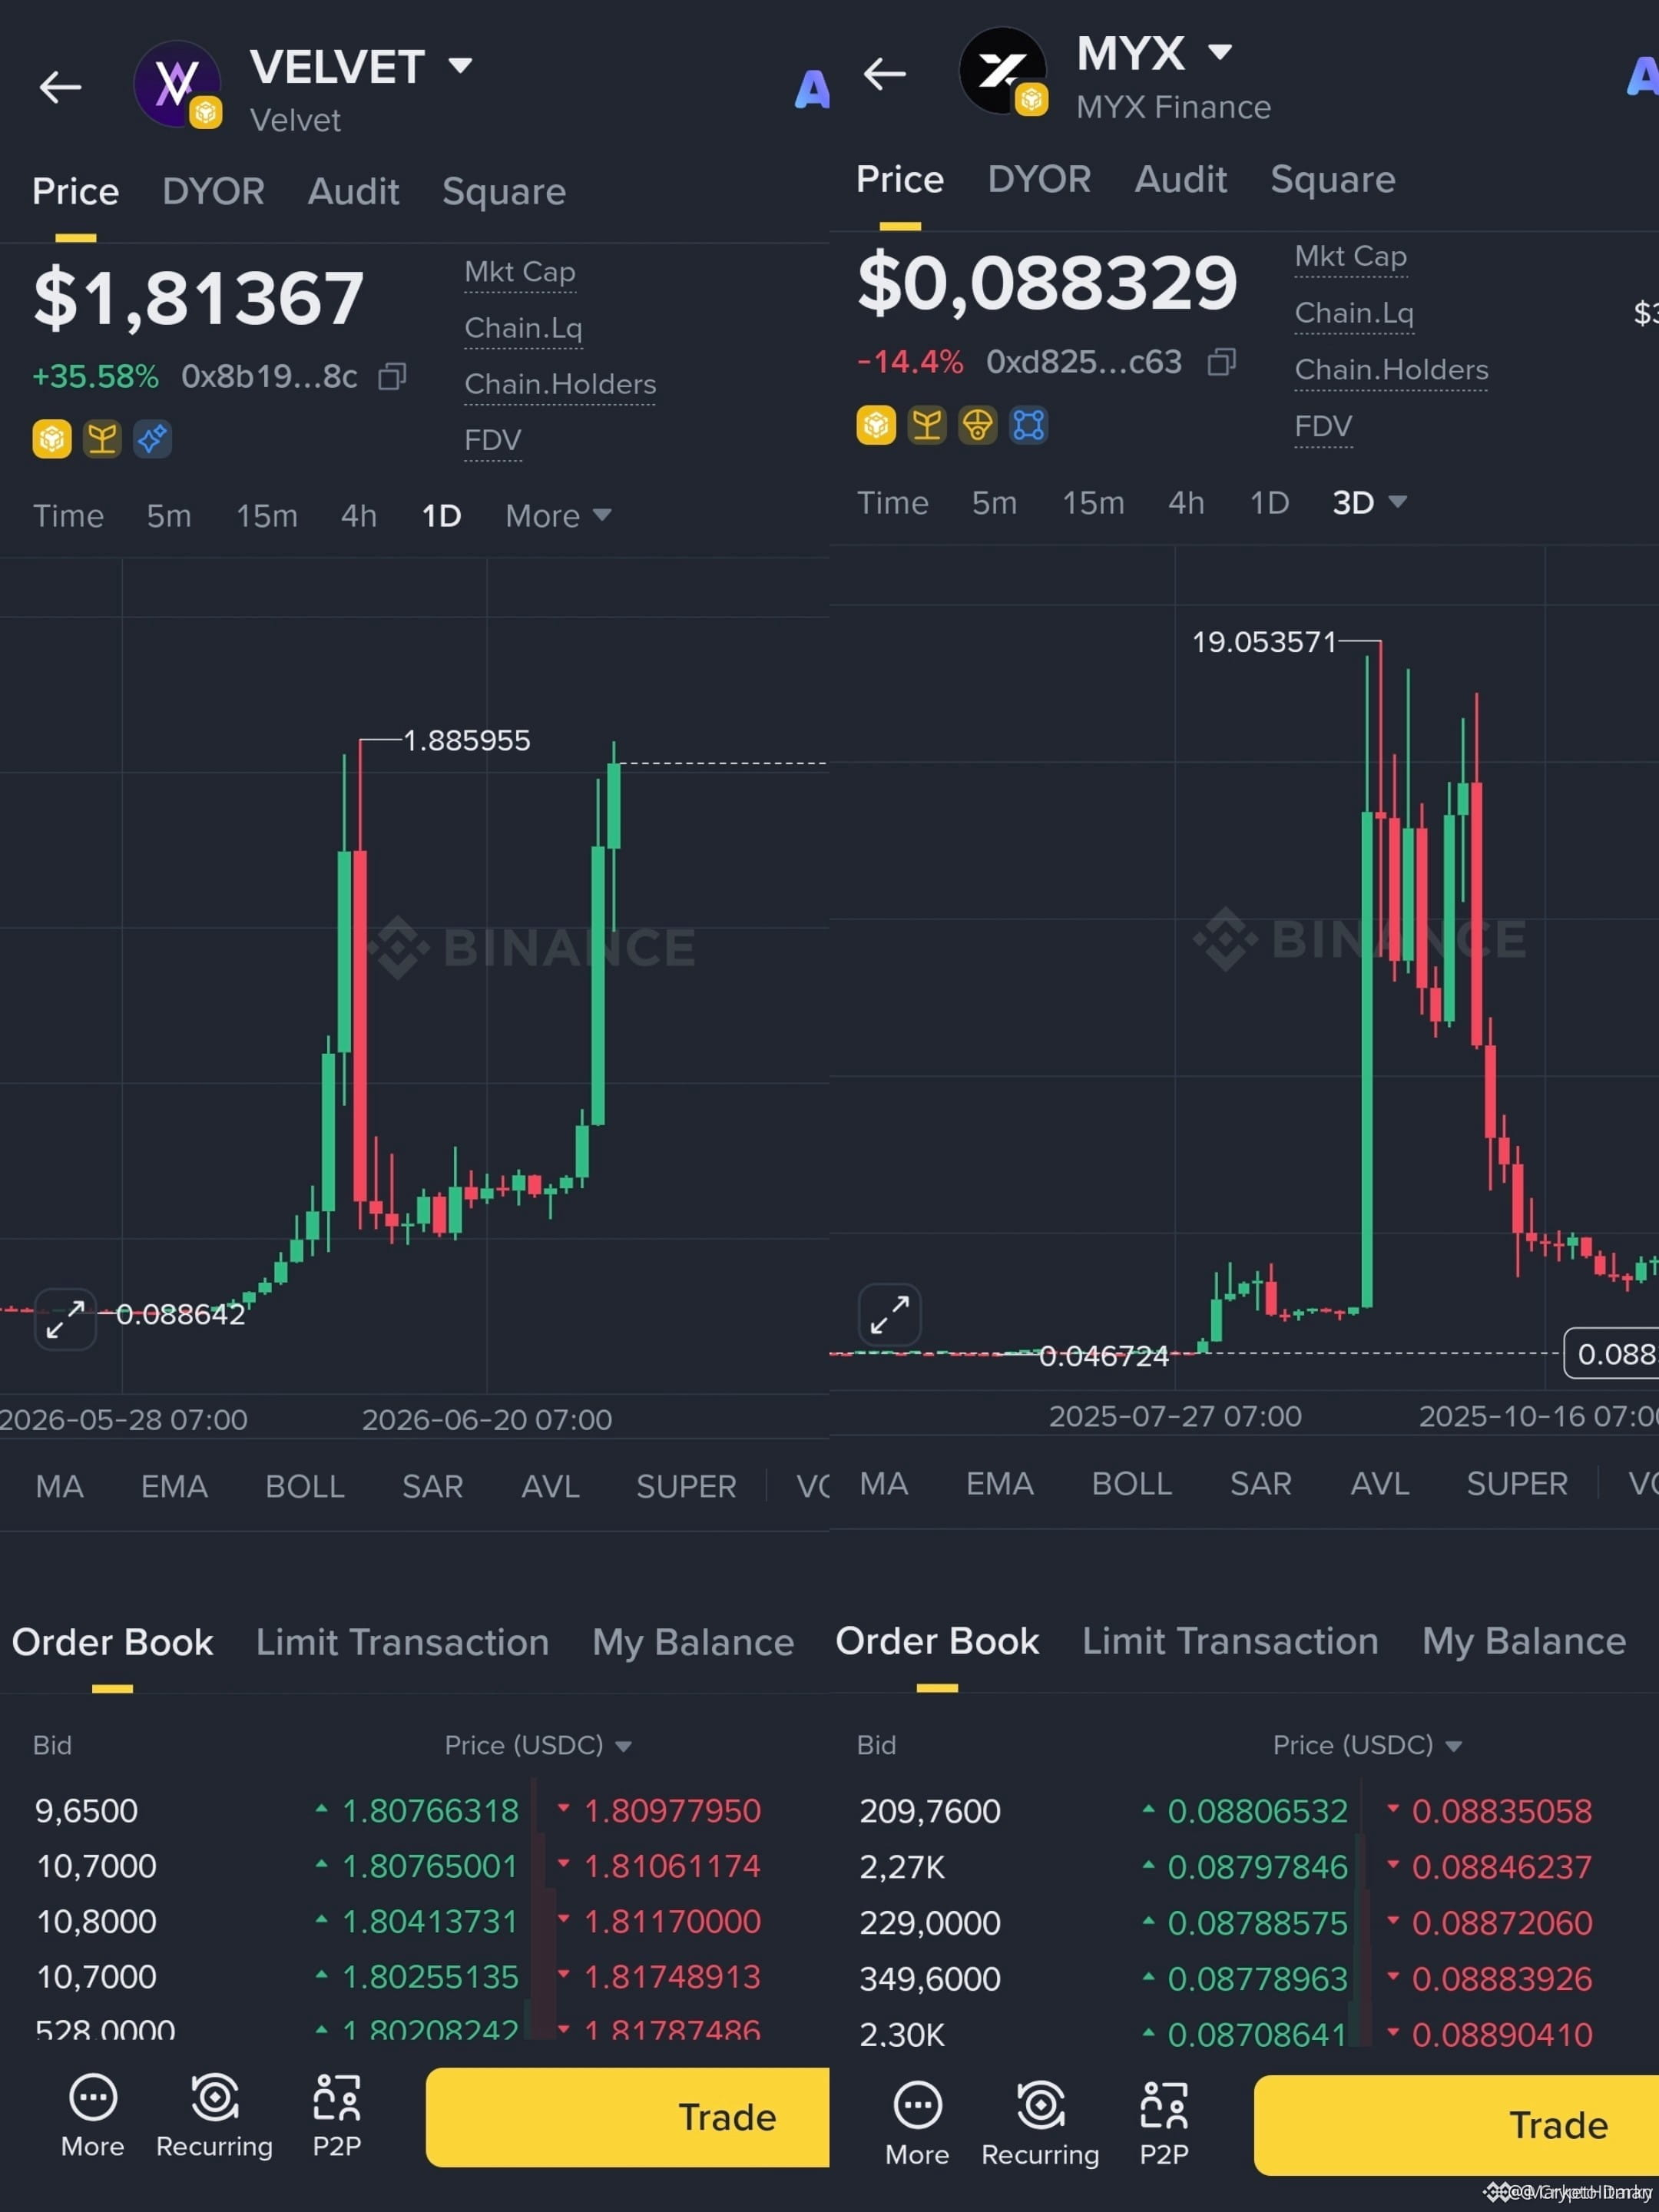Switch to Audit tab on MYX
1659x2212 pixels.
[x=1180, y=179]
